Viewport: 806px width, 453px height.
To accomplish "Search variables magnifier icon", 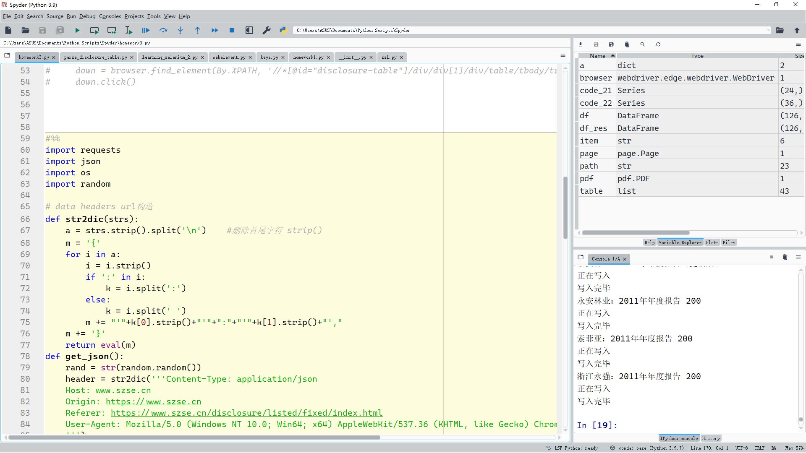I will [642, 44].
